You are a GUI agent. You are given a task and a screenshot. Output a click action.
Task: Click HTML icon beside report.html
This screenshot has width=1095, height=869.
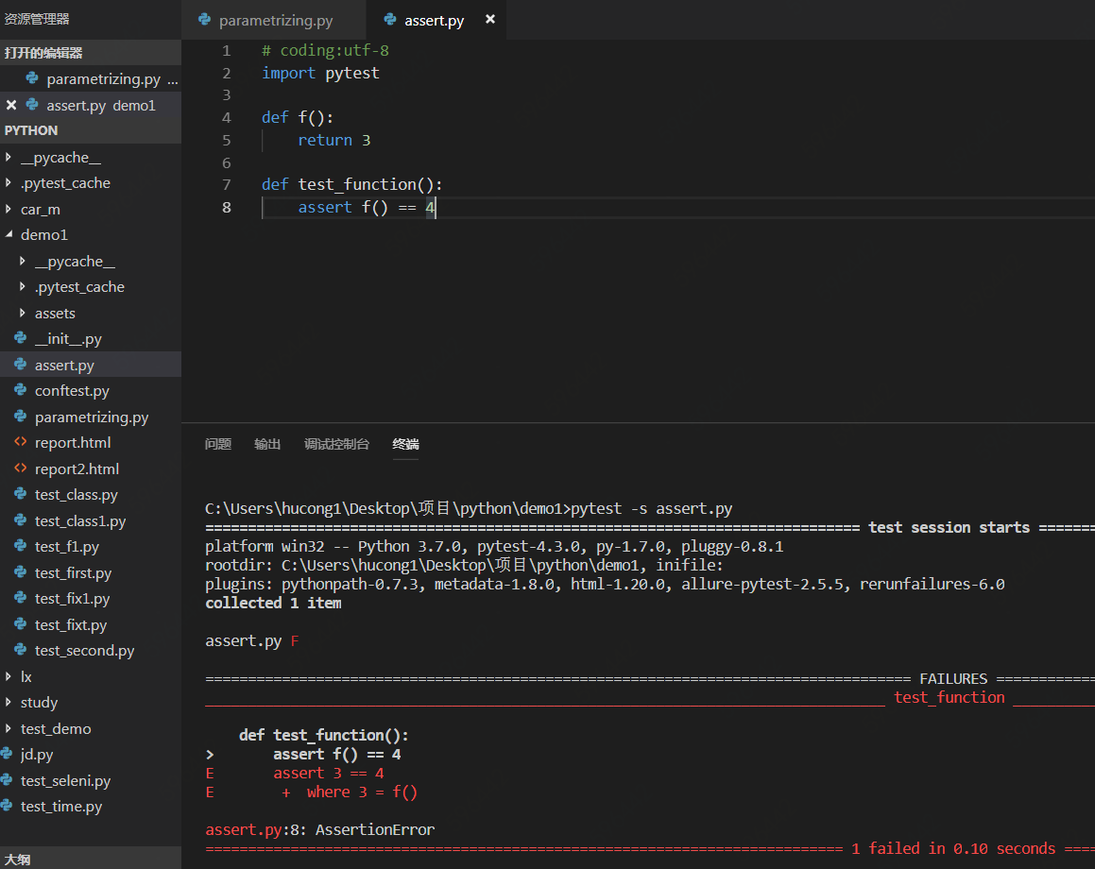[20, 442]
